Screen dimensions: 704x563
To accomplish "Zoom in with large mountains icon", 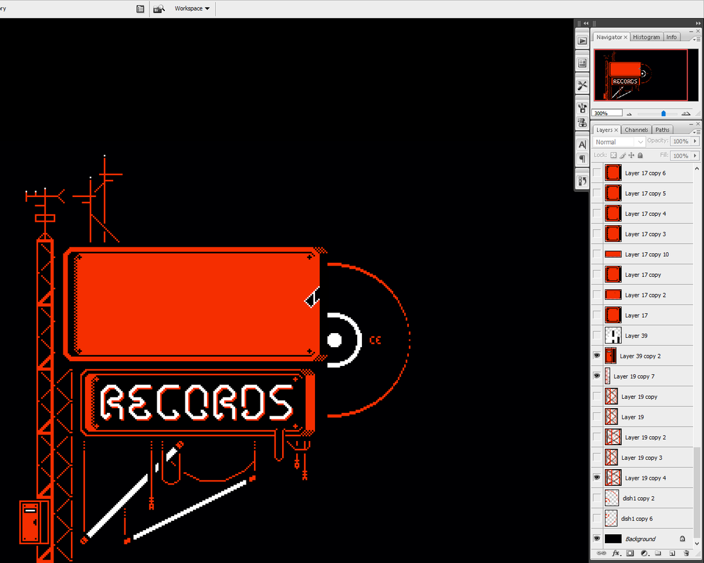I will tap(686, 114).
